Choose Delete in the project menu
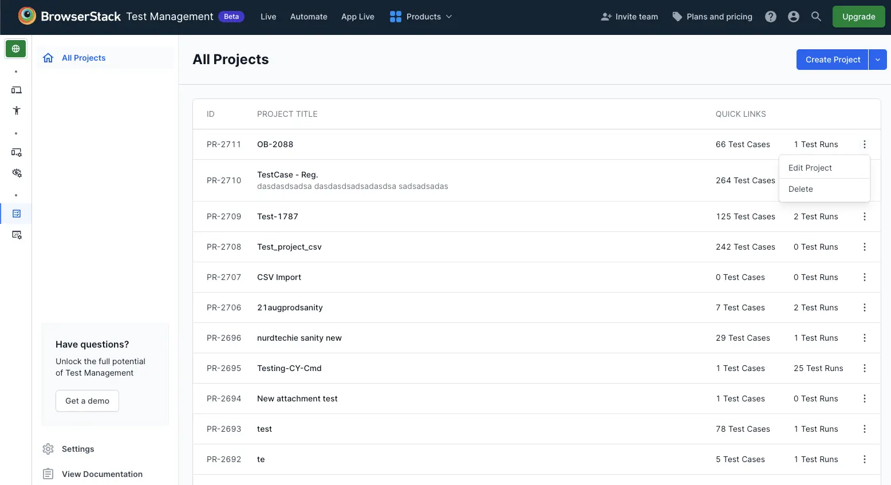This screenshot has width=891, height=485. [x=801, y=189]
